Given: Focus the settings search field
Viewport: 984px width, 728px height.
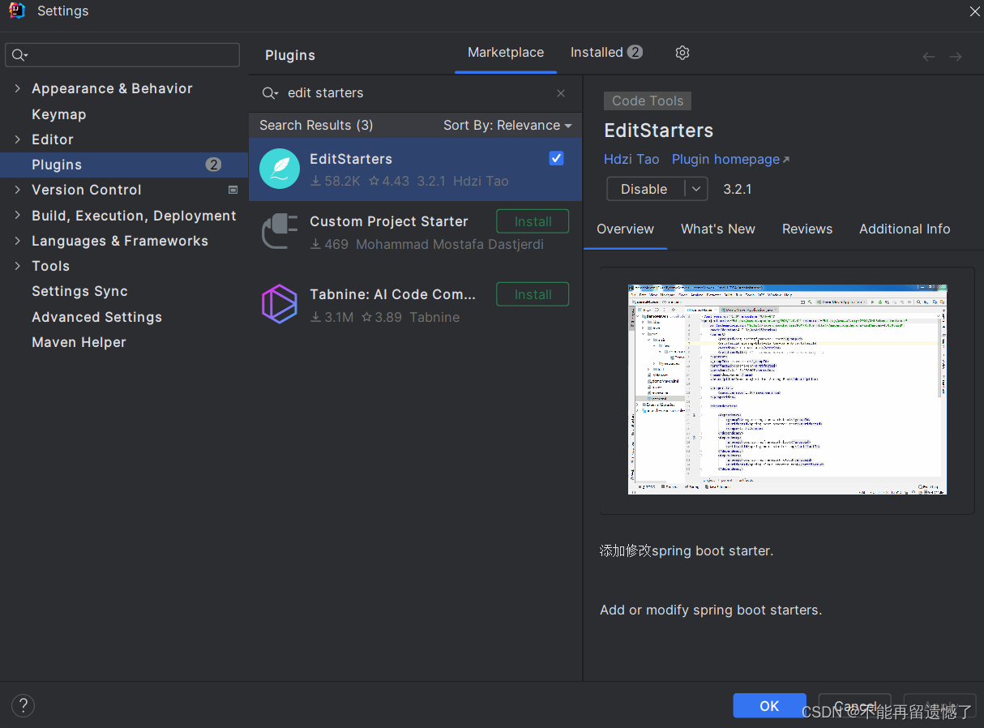Looking at the screenshot, I should click(122, 55).
